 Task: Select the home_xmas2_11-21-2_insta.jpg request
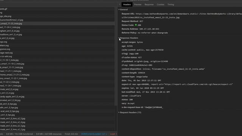tap(57, 75)
